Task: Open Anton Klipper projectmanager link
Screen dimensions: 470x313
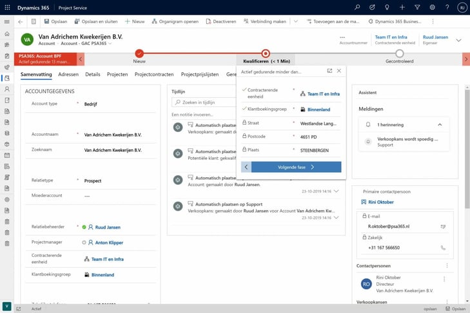Action: [109, 243]
